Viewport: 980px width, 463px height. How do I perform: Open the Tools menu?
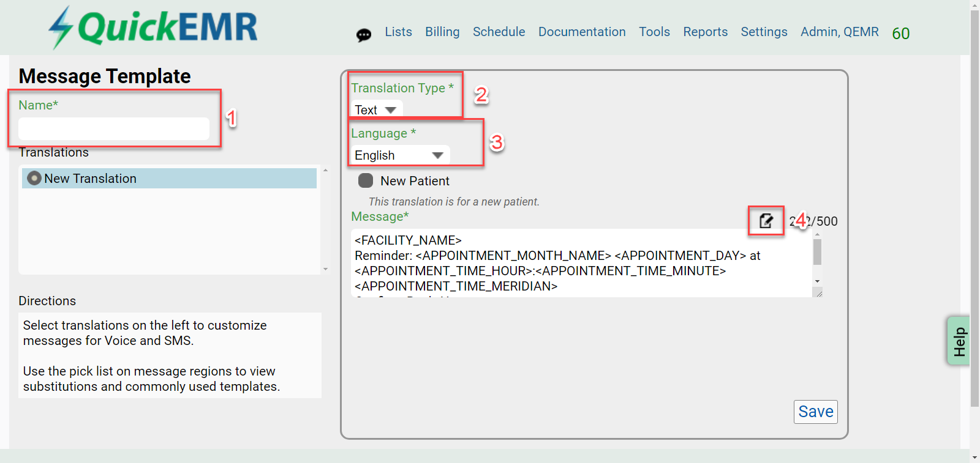654,32
